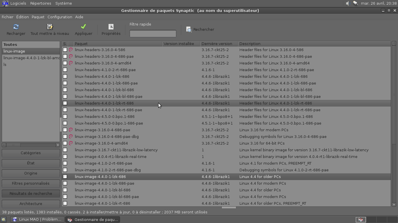The height and width of the screenshot is (223, 398).
Task: Click the right arrow of the filter list scrollbar
Action: coord(58,145)
